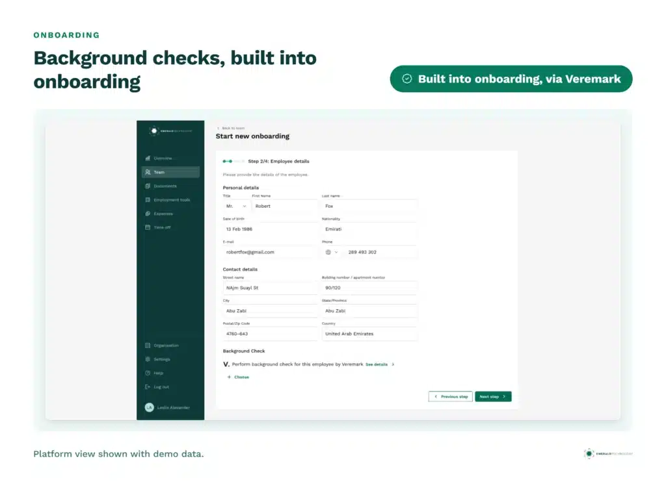Click the See details link

(x=377, y=364)
